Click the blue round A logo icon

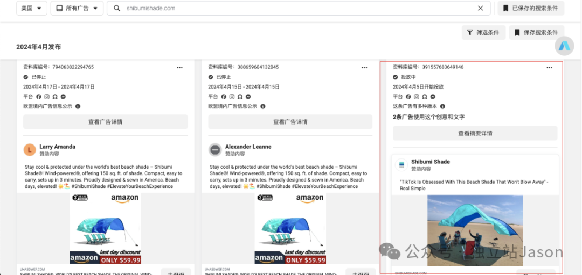tap(564, 46)
